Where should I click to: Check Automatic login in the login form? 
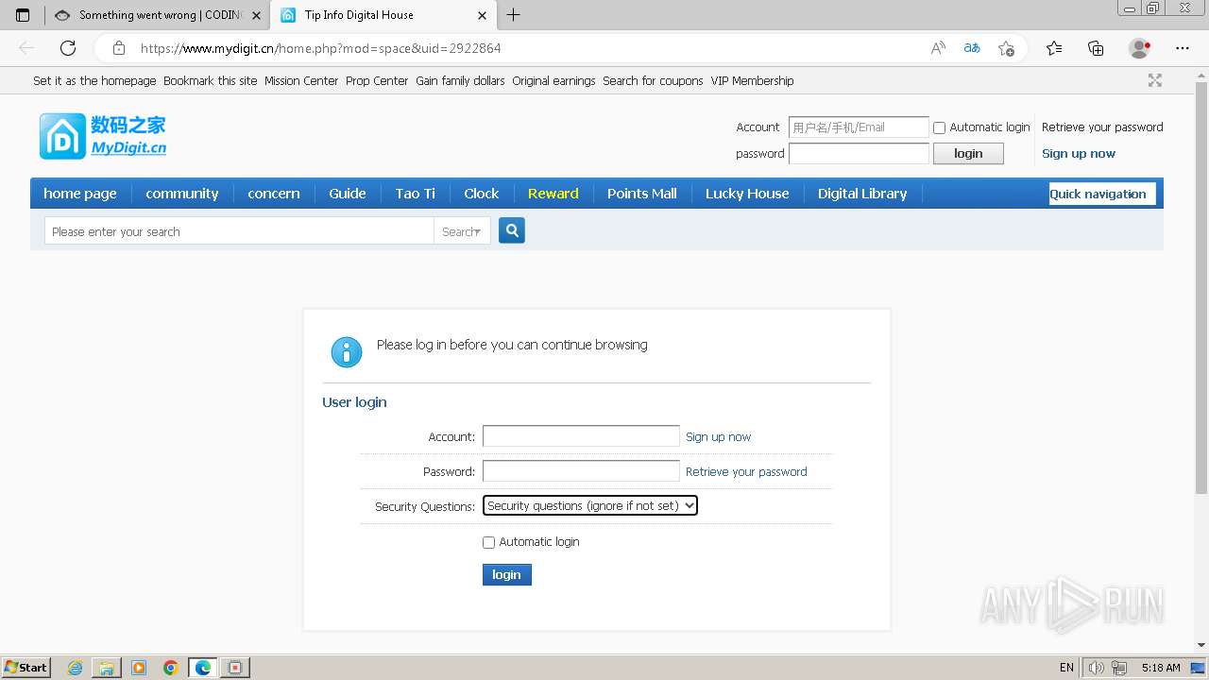click(488, 542)
